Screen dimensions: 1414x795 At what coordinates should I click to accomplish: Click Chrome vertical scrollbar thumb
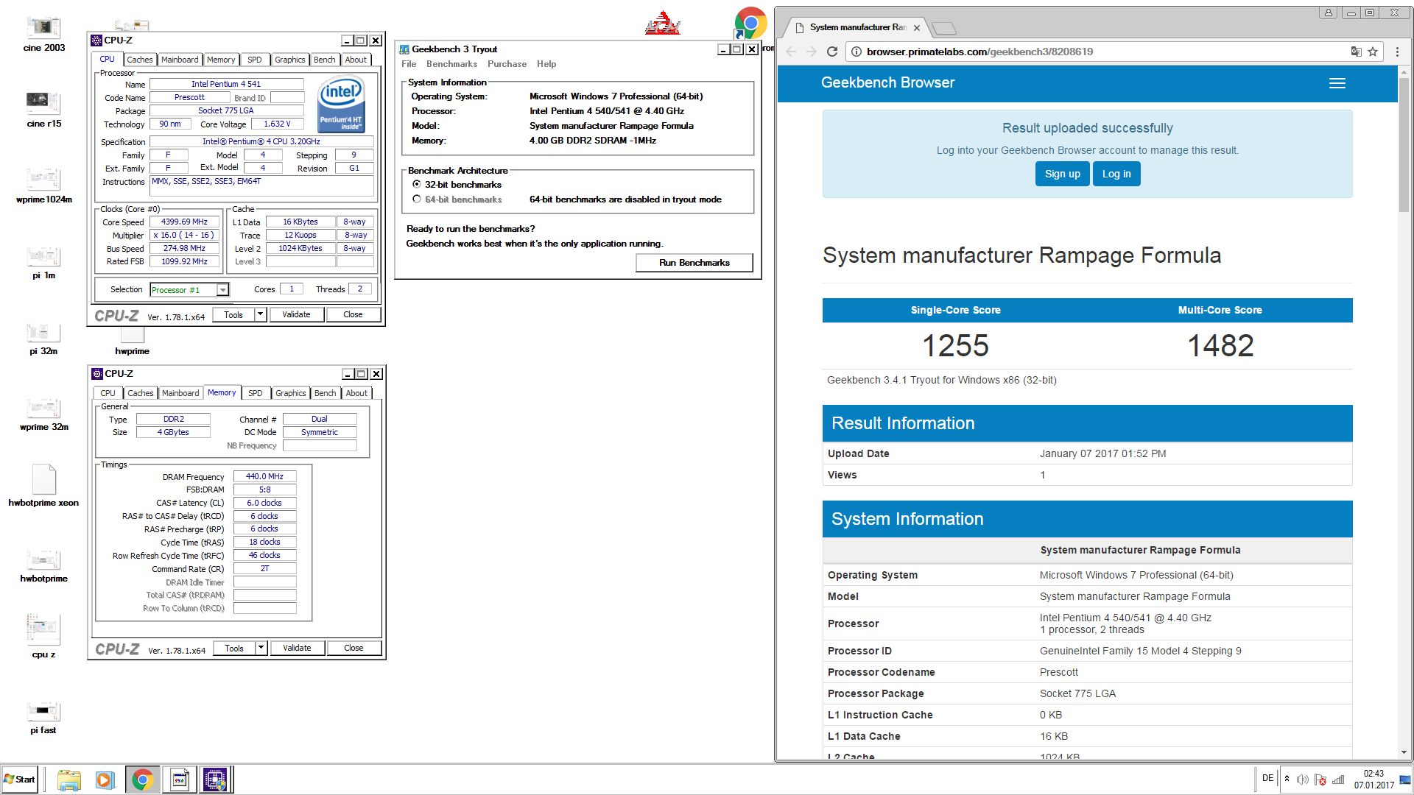pyautogui.click(x=1404, y=144)
